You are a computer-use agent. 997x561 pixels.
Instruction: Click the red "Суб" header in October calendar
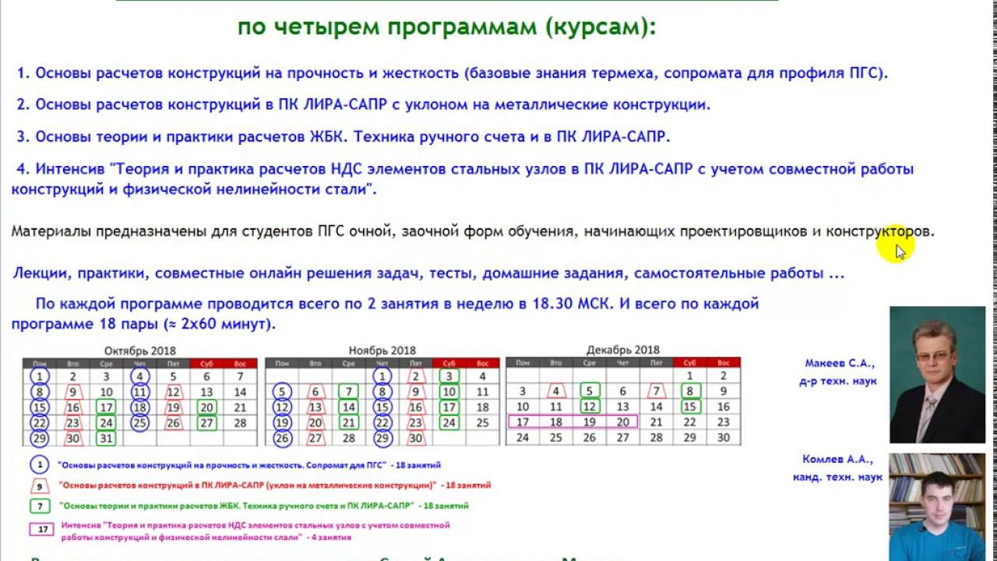pyautogui.click(x=206, y=363)
